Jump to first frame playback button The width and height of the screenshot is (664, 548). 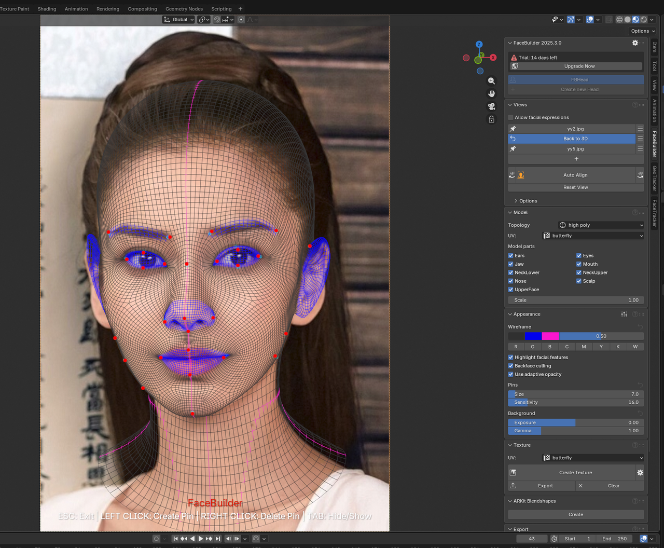[x=176, y=539]
